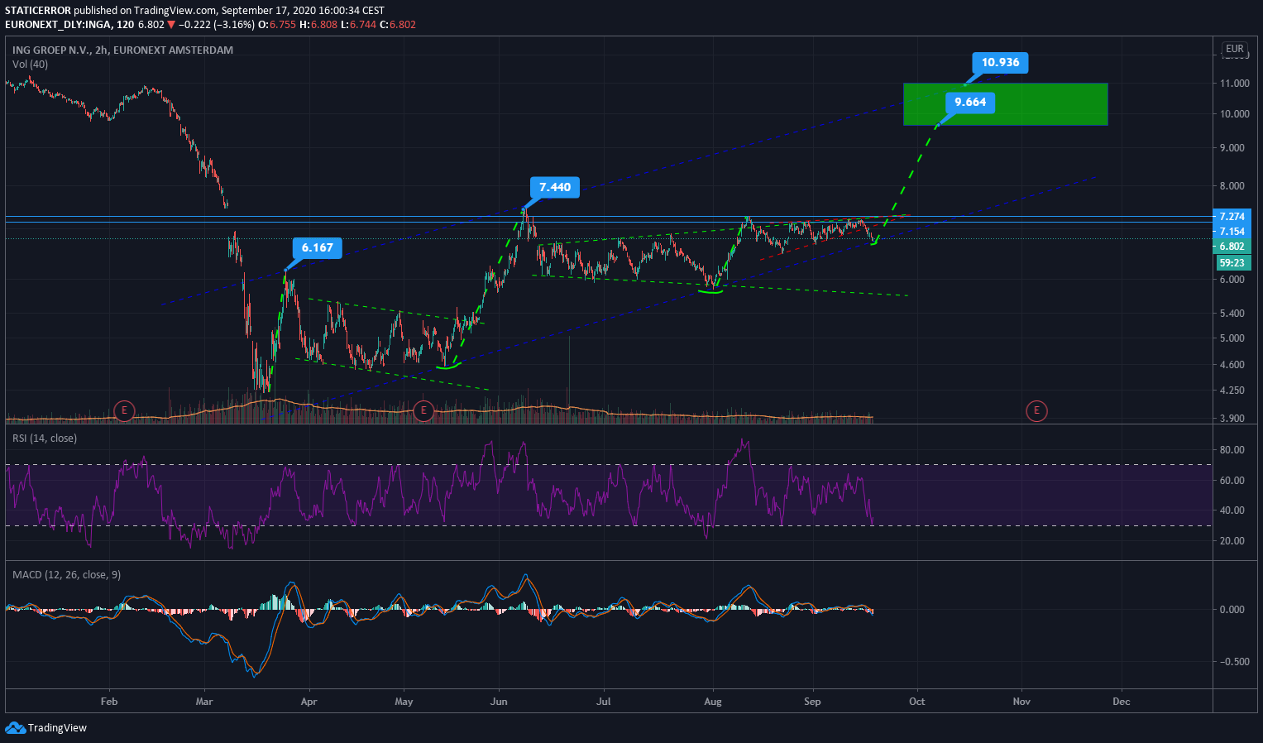The image size is (1263, 743).
Task: Click the 20.00 level on the RSI scale
Action: click(x=1232, y=541)
